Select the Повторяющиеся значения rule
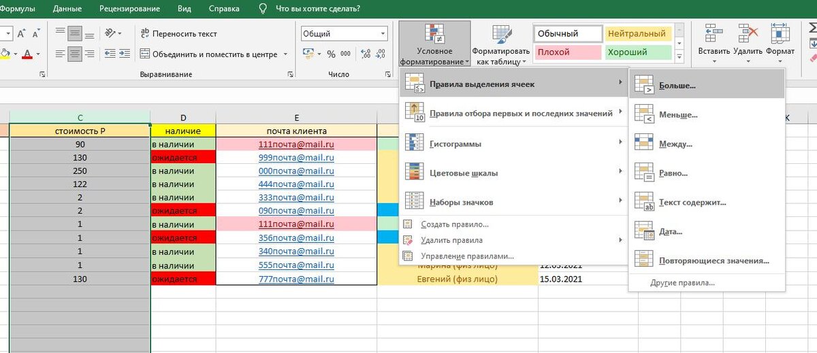817x353 pixels. pos(707,260)
